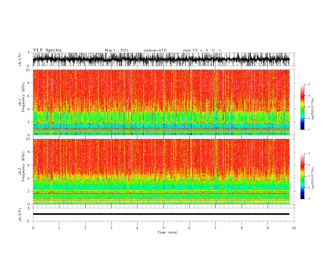Click the "-7" label on ch.1 color bar
The image size is (331, 256).
click(308, 130)
